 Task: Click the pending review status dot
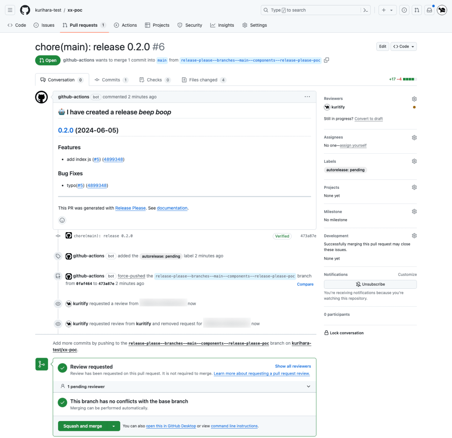[x=414, y=107]
